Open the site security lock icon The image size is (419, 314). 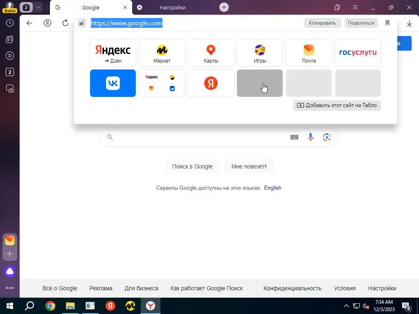tap(82, 23)
